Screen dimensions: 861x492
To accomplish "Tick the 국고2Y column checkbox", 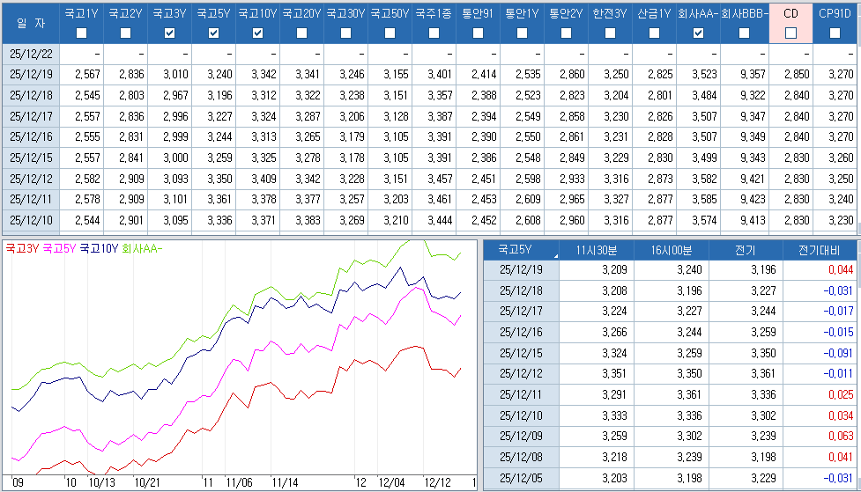I will click(x=126, y=33).
